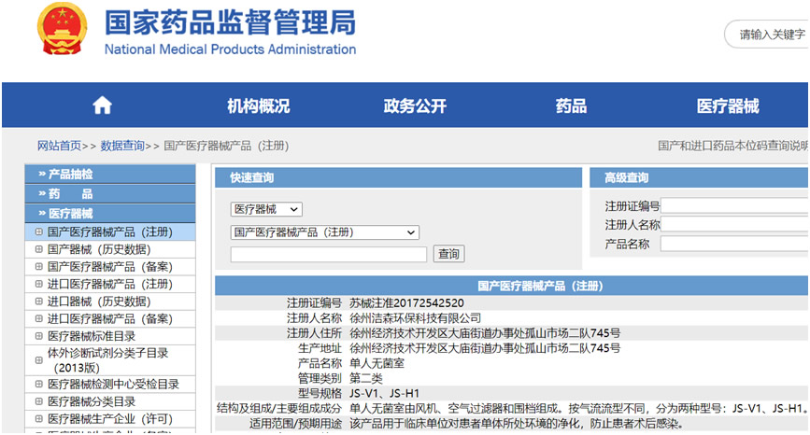Expand the 进口医疗器械产品（注册） plus icon

coord(38,284)
